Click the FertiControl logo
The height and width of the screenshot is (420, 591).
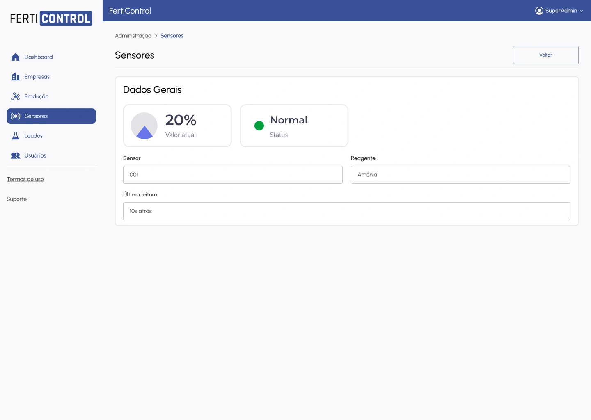click(x=51, y=18)
